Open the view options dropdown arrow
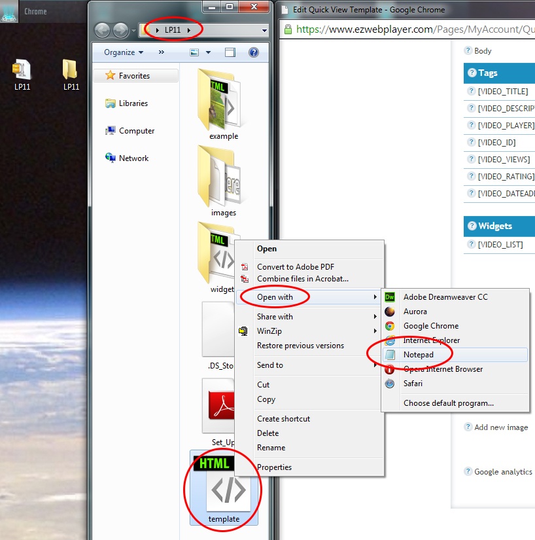 click(208, 52)
